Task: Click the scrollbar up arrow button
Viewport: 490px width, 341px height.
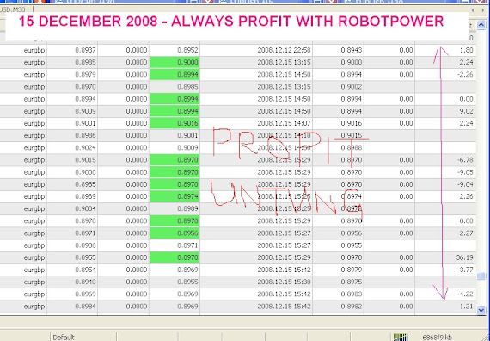Action: point(481,24)
